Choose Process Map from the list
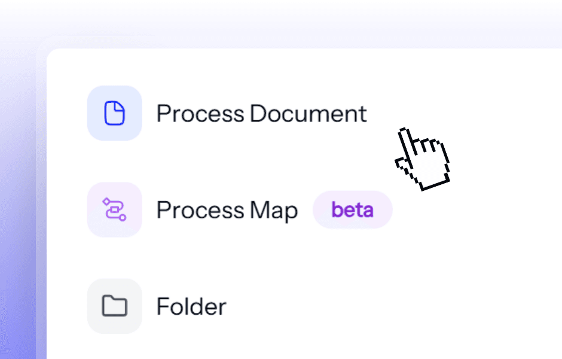Image resolution: width=562 pixels, height=359 pixels. coord(240,210)
